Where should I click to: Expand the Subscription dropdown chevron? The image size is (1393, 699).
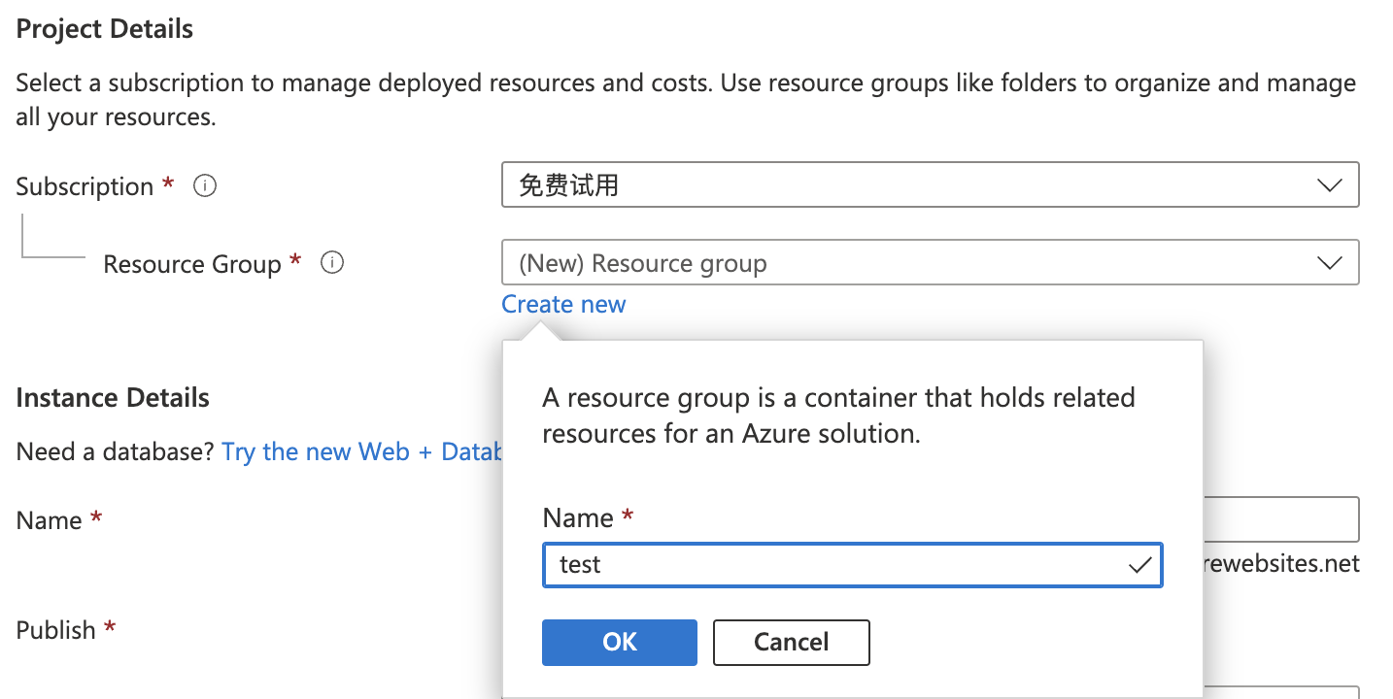[1329, 185]
